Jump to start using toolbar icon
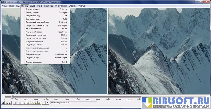The height and width of the screenshot is (109, 211). tap(14, 103)
